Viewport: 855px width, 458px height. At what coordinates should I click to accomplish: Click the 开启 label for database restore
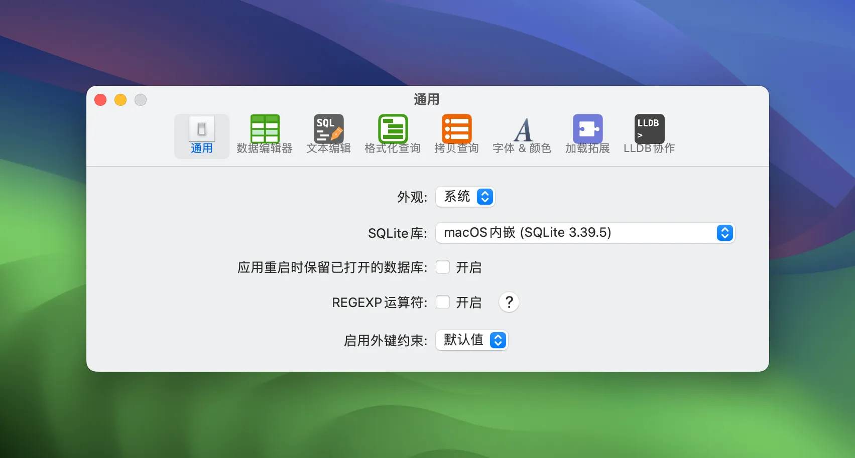[468, 267]
